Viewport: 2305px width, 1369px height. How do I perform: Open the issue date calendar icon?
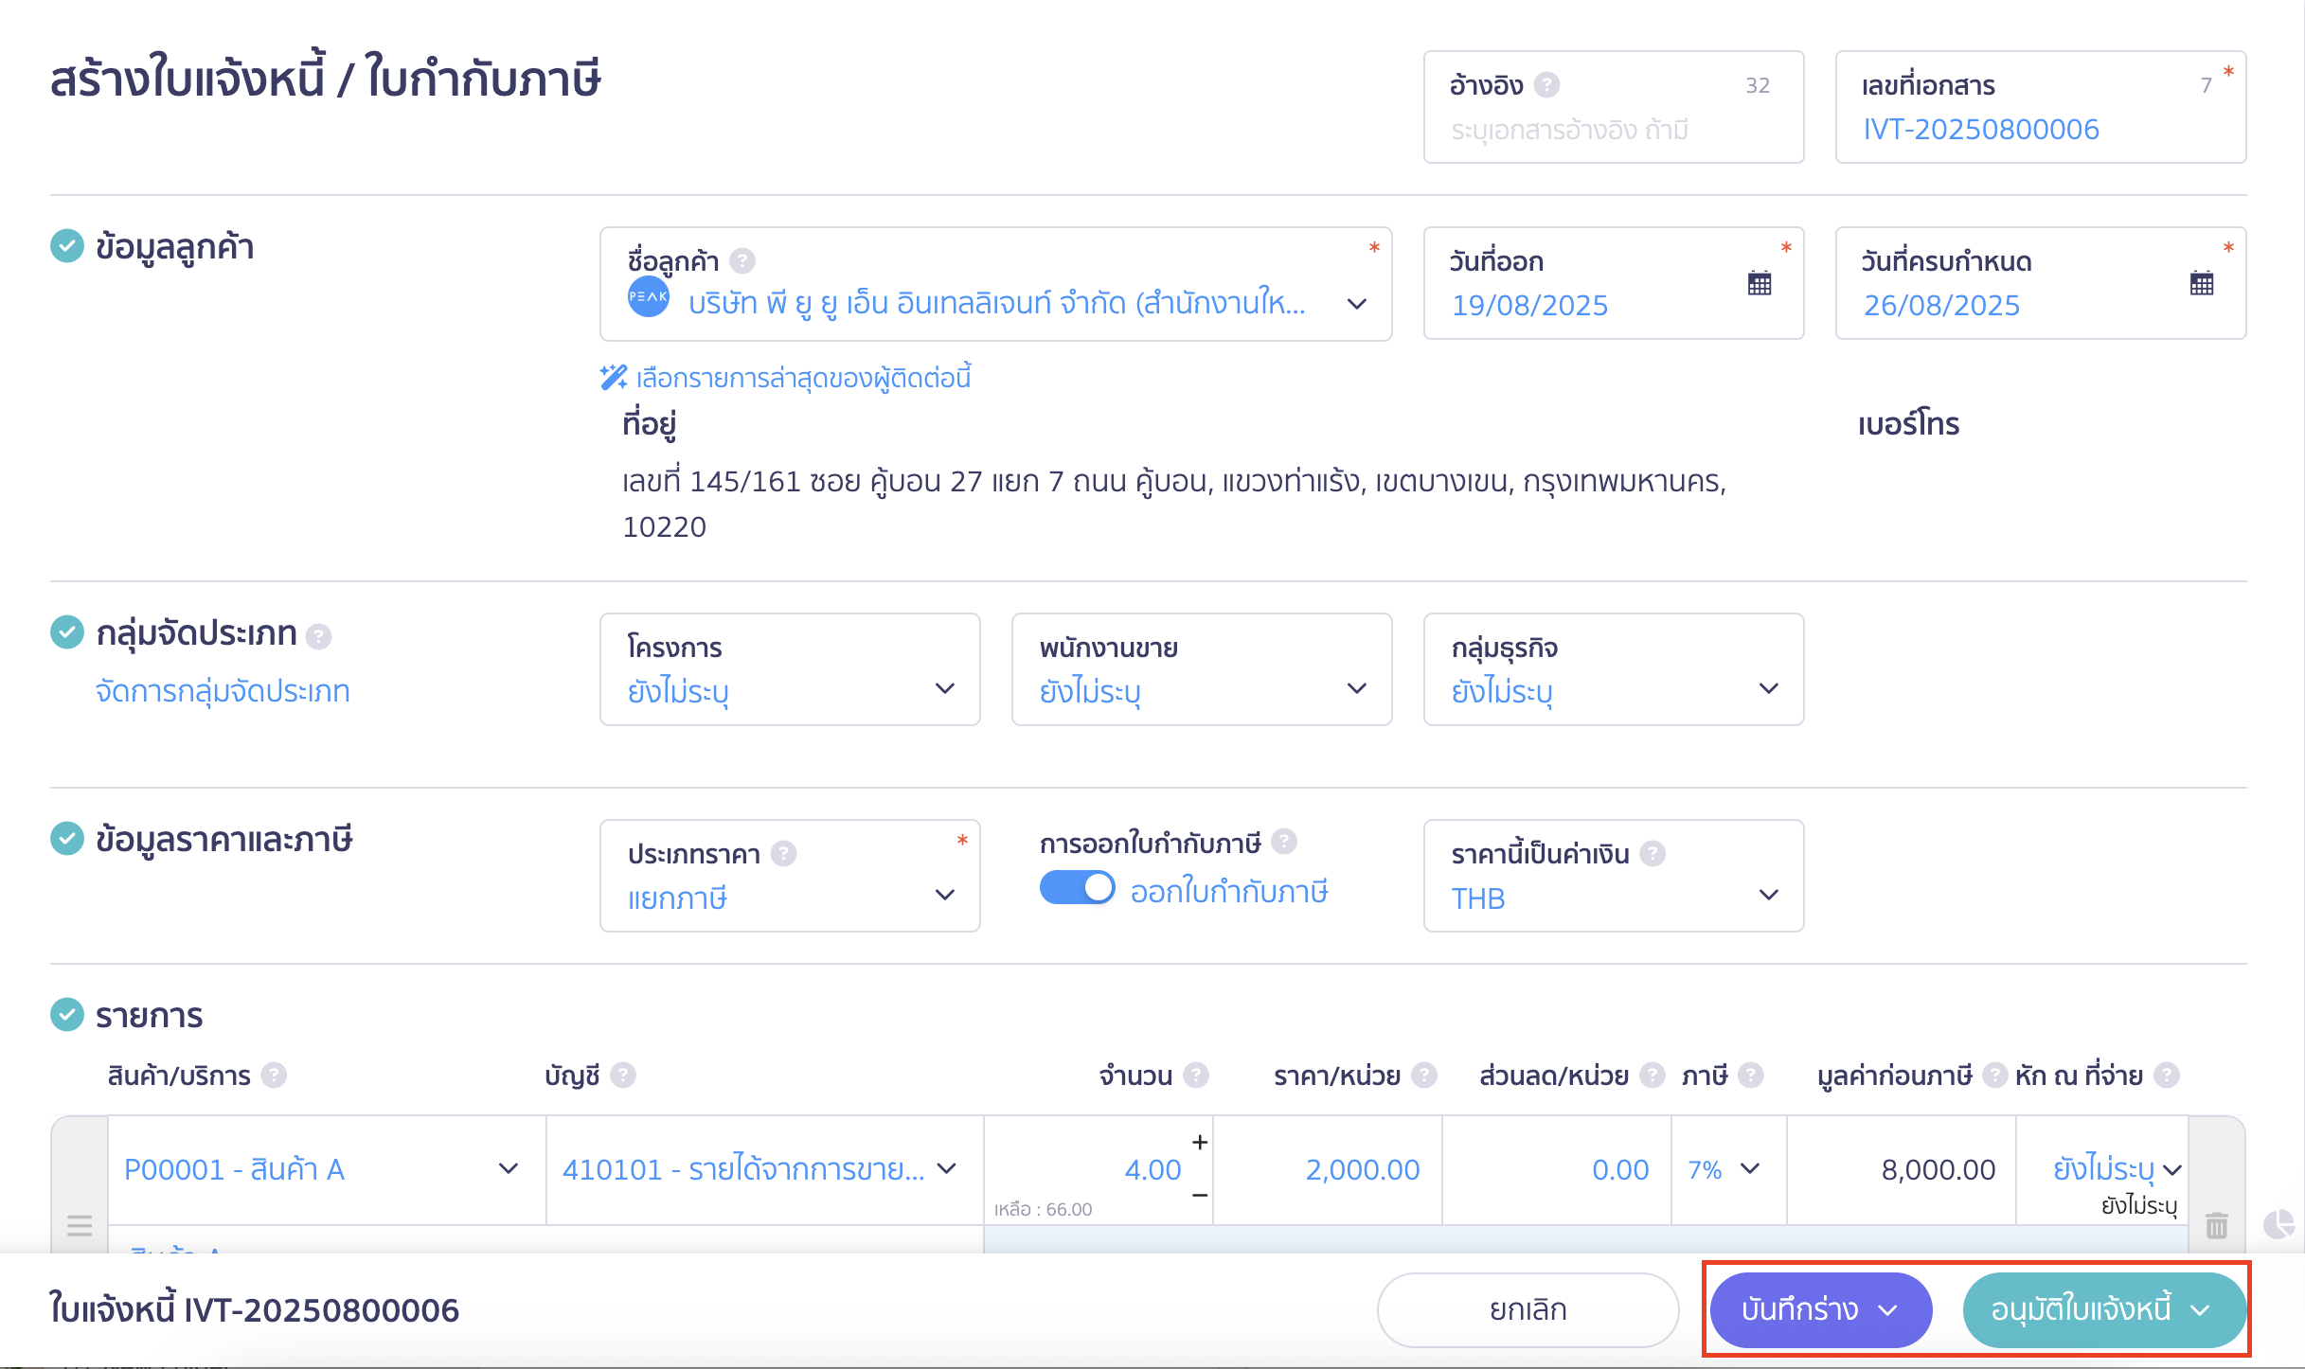click(1760, 283)
